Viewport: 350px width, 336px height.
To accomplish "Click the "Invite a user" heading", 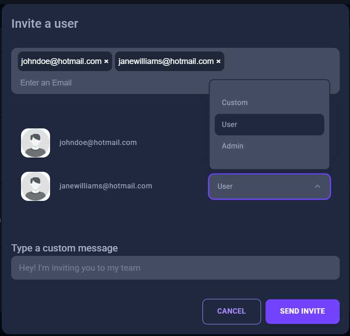I will click(x=45, y=24).
